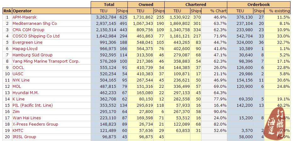The width and height of the screenshot is (294, 141).
Task: Select Wan Hai owned TEU 169,598
Action: (146, 118)
